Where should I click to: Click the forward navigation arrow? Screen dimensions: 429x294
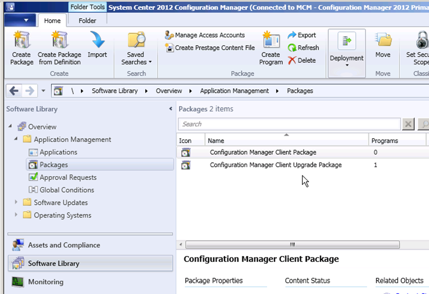(x=30, y=91)
